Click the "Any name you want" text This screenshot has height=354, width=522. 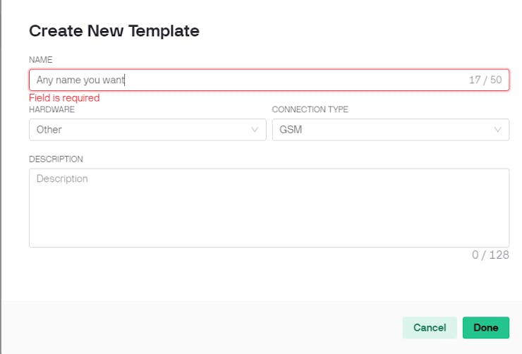click(x=80, y=80)
